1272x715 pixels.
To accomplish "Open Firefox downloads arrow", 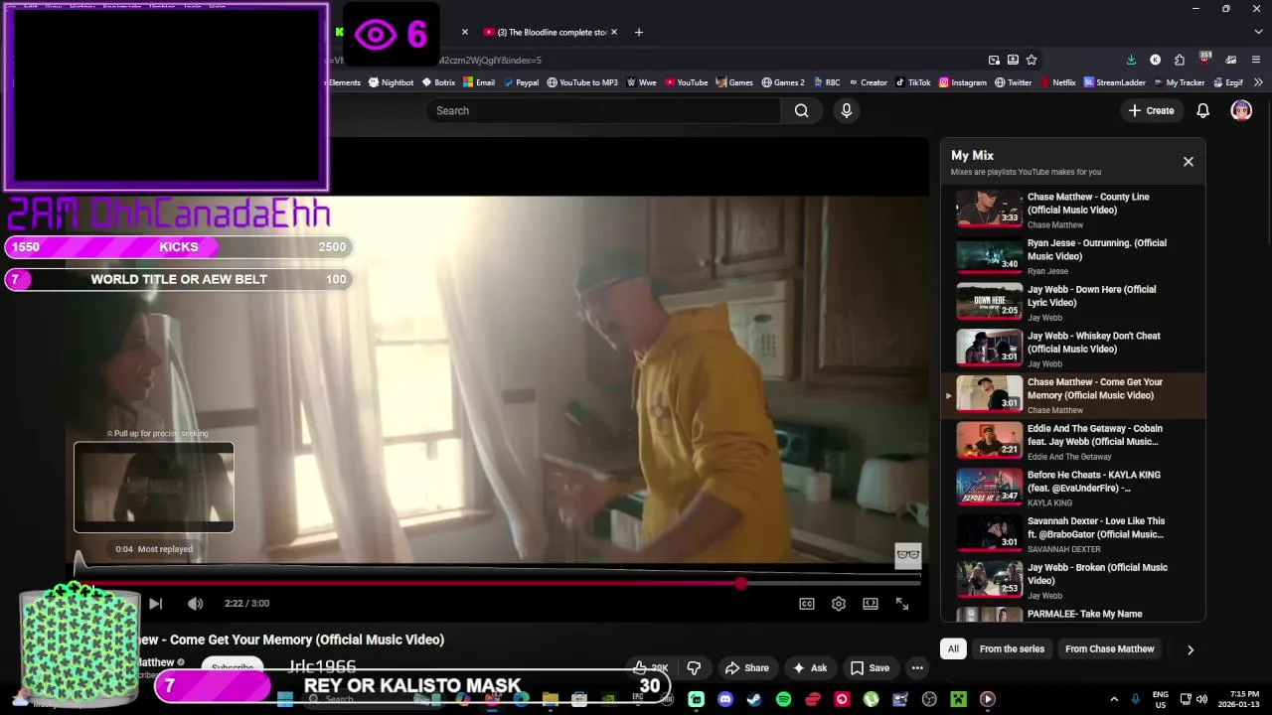I will (1131, 60).
